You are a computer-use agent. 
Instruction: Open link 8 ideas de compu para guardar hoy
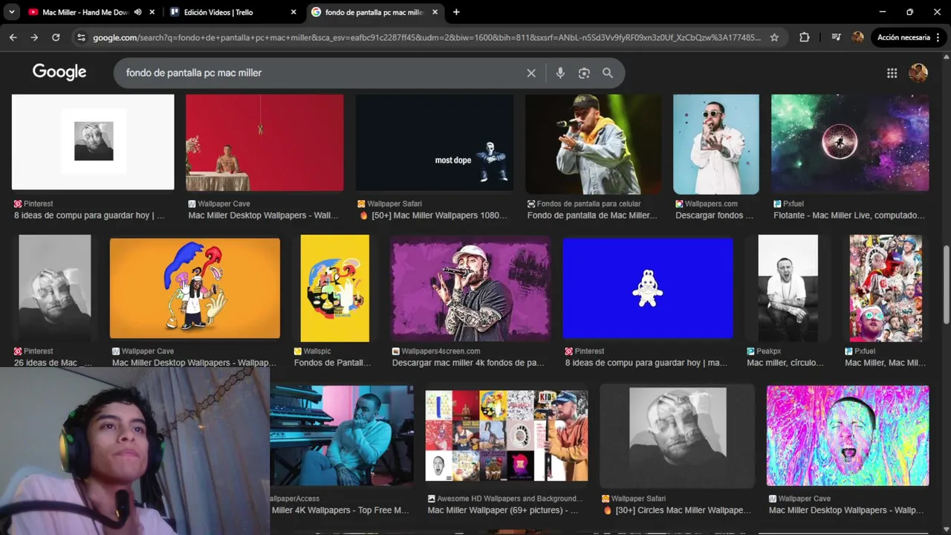click(89, 215)
